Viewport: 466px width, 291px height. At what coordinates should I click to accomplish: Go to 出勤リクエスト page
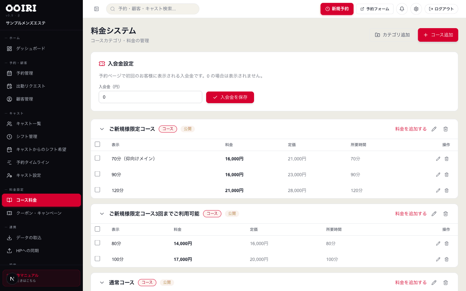coord(41,86)
